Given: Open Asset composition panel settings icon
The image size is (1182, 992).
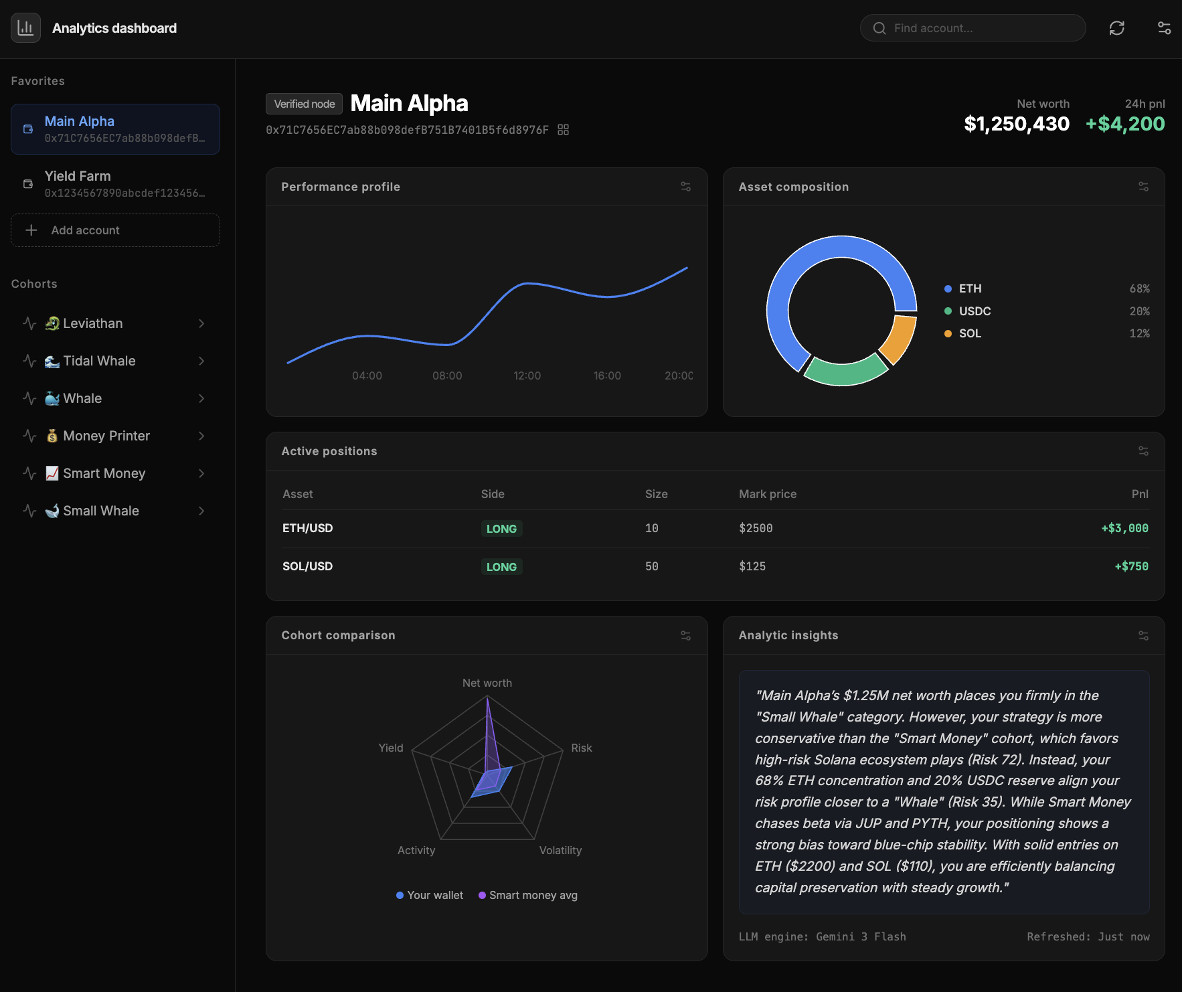Looking at the screenshot, I should (x=1143, y=187).
